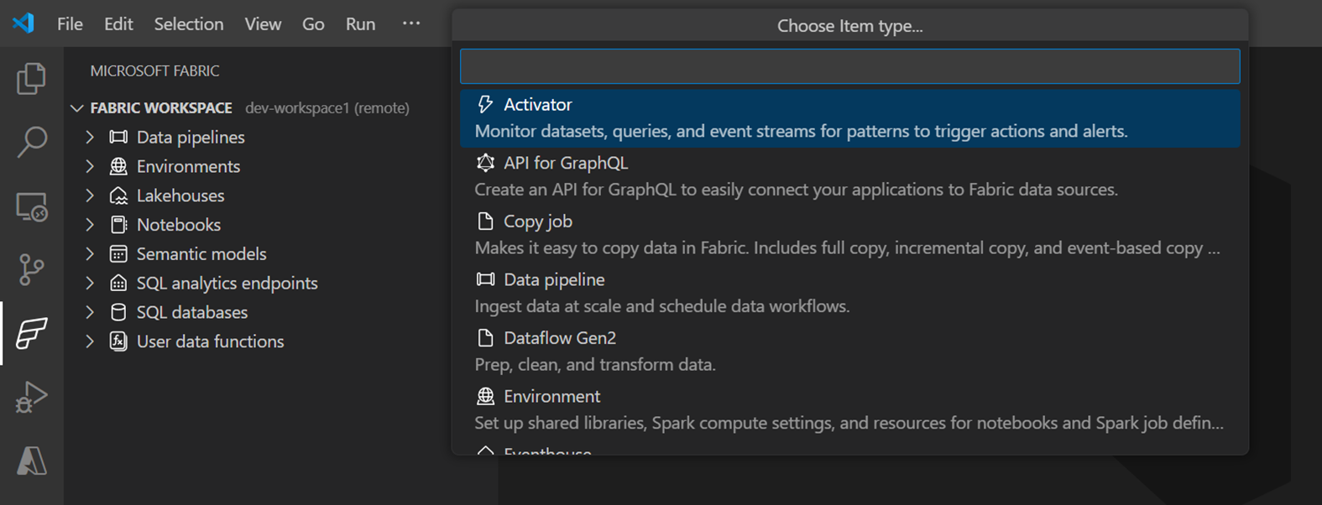Expand the Environments node

pos(90,166)
